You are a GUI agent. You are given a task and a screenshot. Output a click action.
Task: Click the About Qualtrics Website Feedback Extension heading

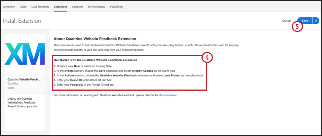(x=95, y=39)
